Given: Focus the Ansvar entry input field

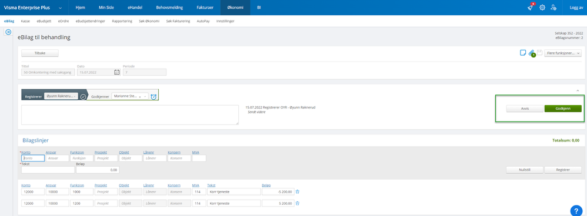Looking at the screenshot, I should (57, 158).
